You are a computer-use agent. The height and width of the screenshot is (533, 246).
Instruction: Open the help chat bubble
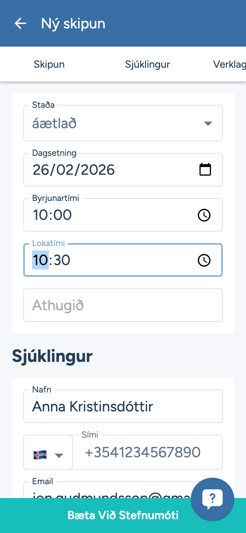212,499
